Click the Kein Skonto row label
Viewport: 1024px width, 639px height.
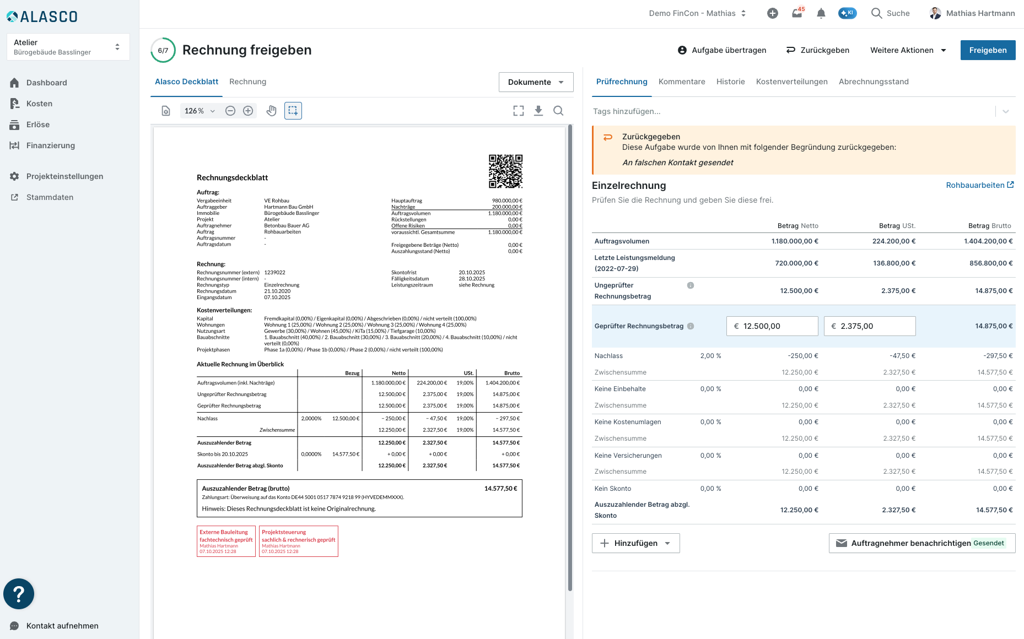613,489
